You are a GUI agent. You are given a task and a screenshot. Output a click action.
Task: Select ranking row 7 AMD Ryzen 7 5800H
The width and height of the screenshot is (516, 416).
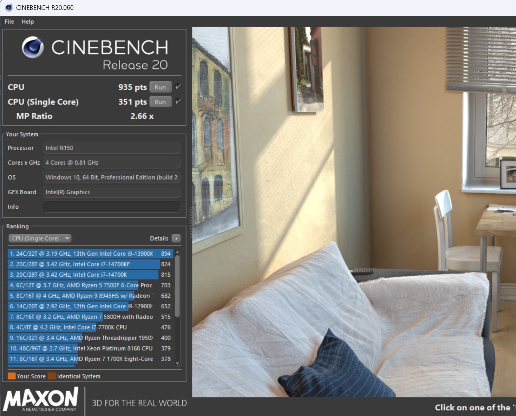pos(90,317)
